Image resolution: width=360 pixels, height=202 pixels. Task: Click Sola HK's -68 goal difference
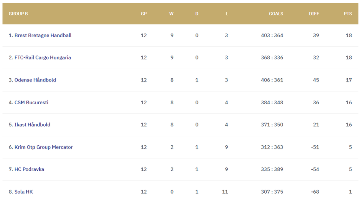tap(315, 192)
